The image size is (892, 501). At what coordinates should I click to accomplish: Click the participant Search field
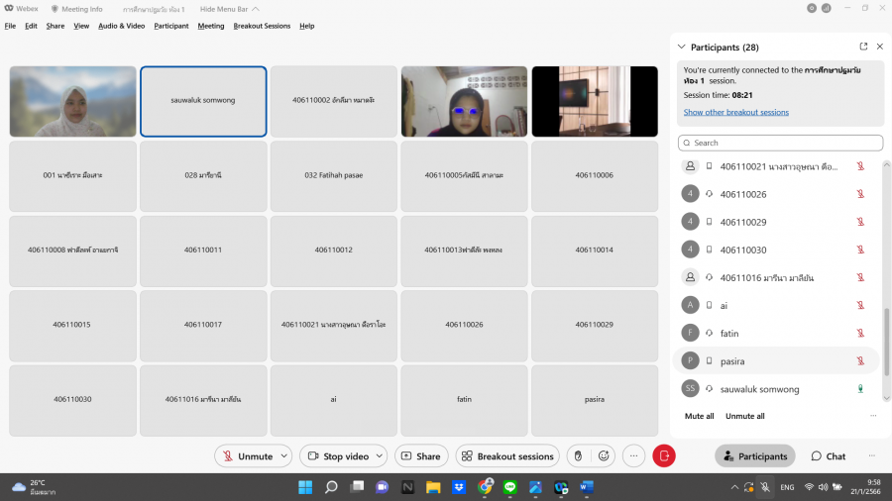(x=780, y=143)
